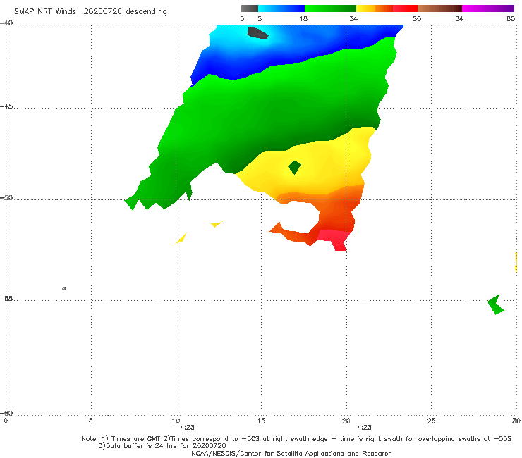Click the dark gray calm-wind patch near top

[257, 33]
